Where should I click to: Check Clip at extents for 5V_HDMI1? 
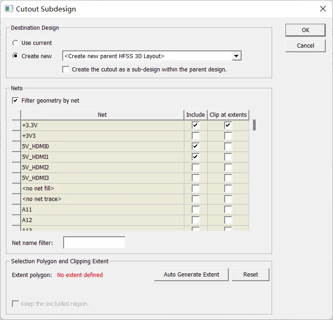pos(228,157)
